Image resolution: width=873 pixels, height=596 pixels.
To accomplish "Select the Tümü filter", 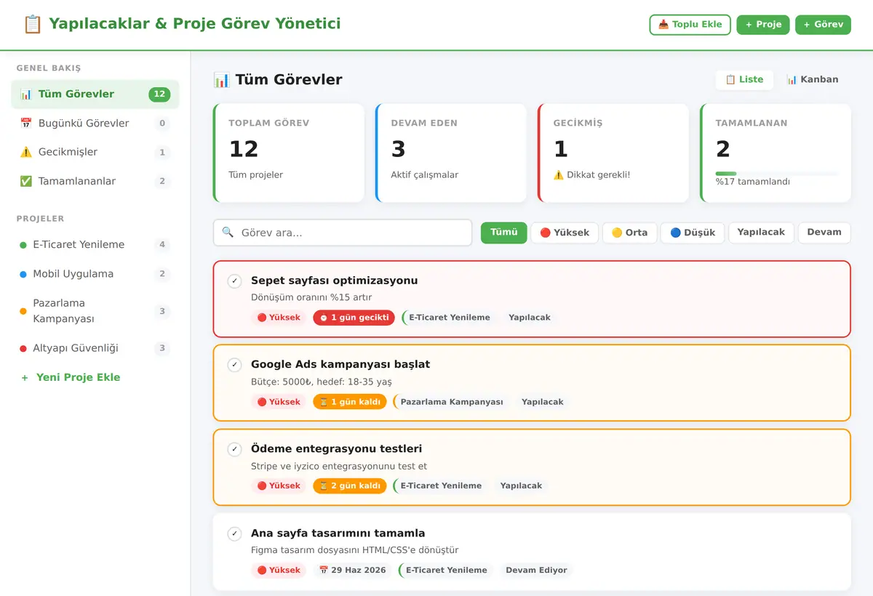I will pyautogui.click(x=503, y=233).
